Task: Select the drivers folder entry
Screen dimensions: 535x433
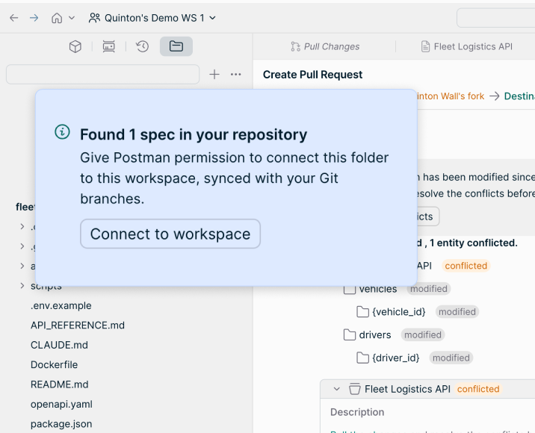Action: [375, 334]
